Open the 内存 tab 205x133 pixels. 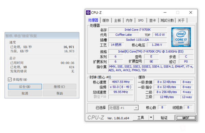(x=129, y=21)
